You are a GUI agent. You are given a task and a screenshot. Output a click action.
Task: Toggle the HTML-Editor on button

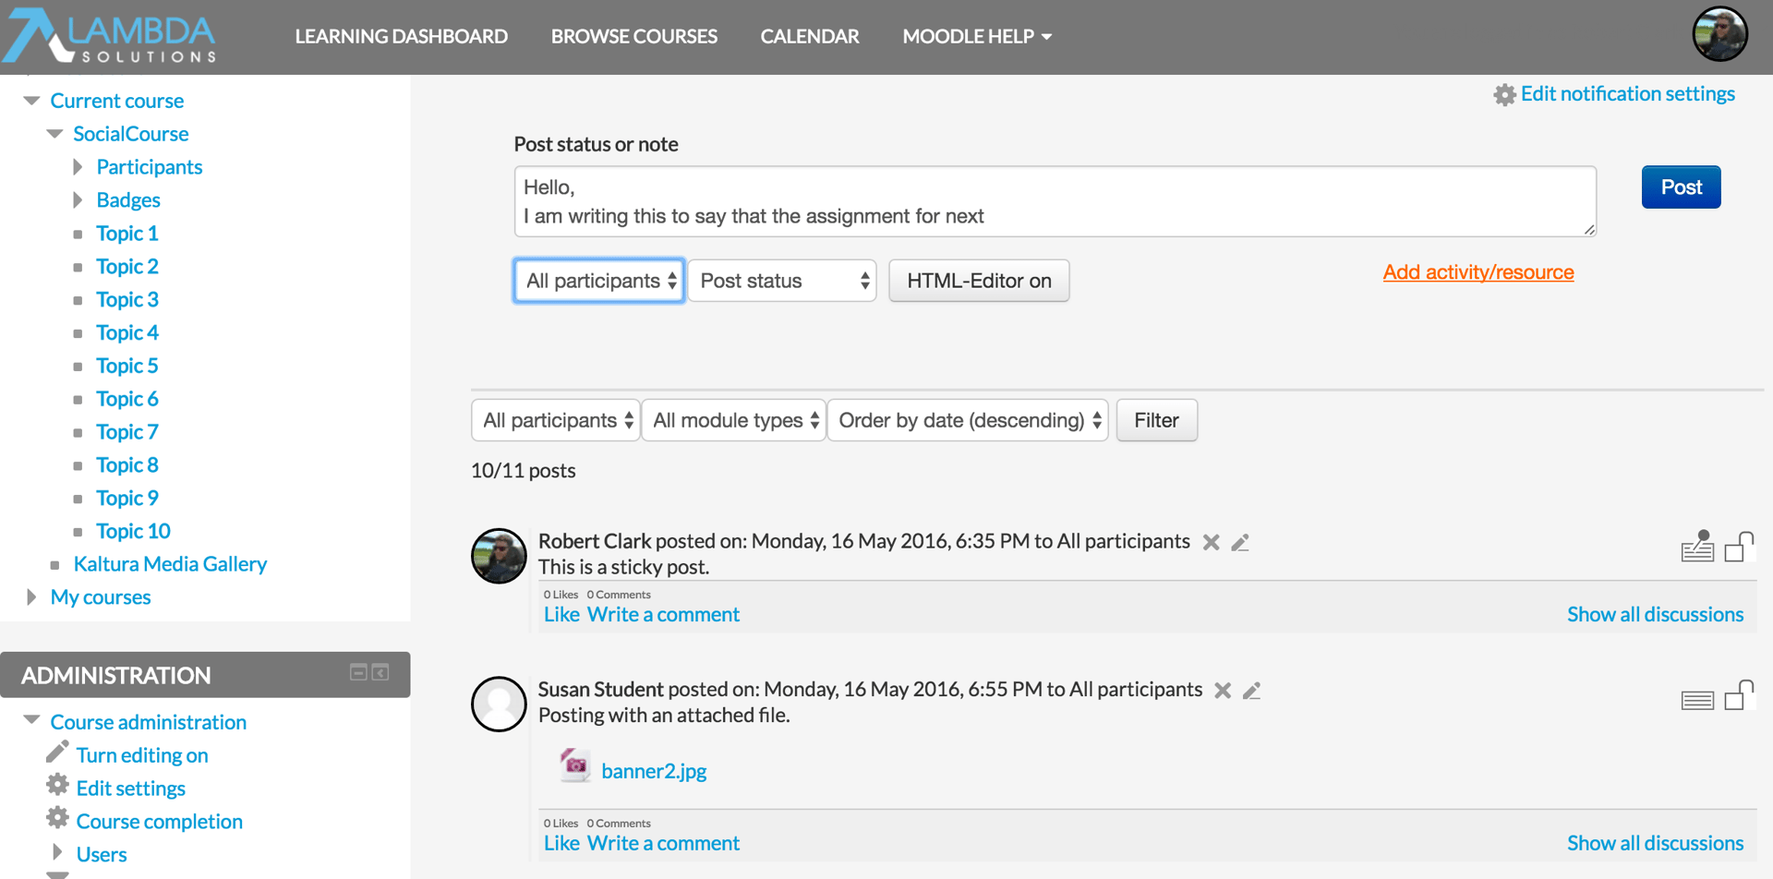tap(979, 281)
